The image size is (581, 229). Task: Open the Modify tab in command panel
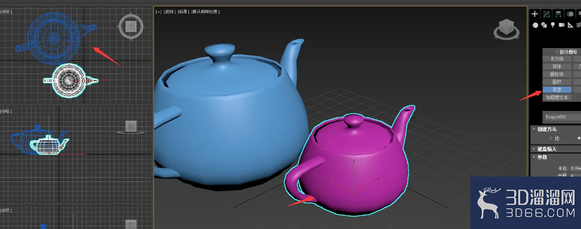[x=546, y=14]
